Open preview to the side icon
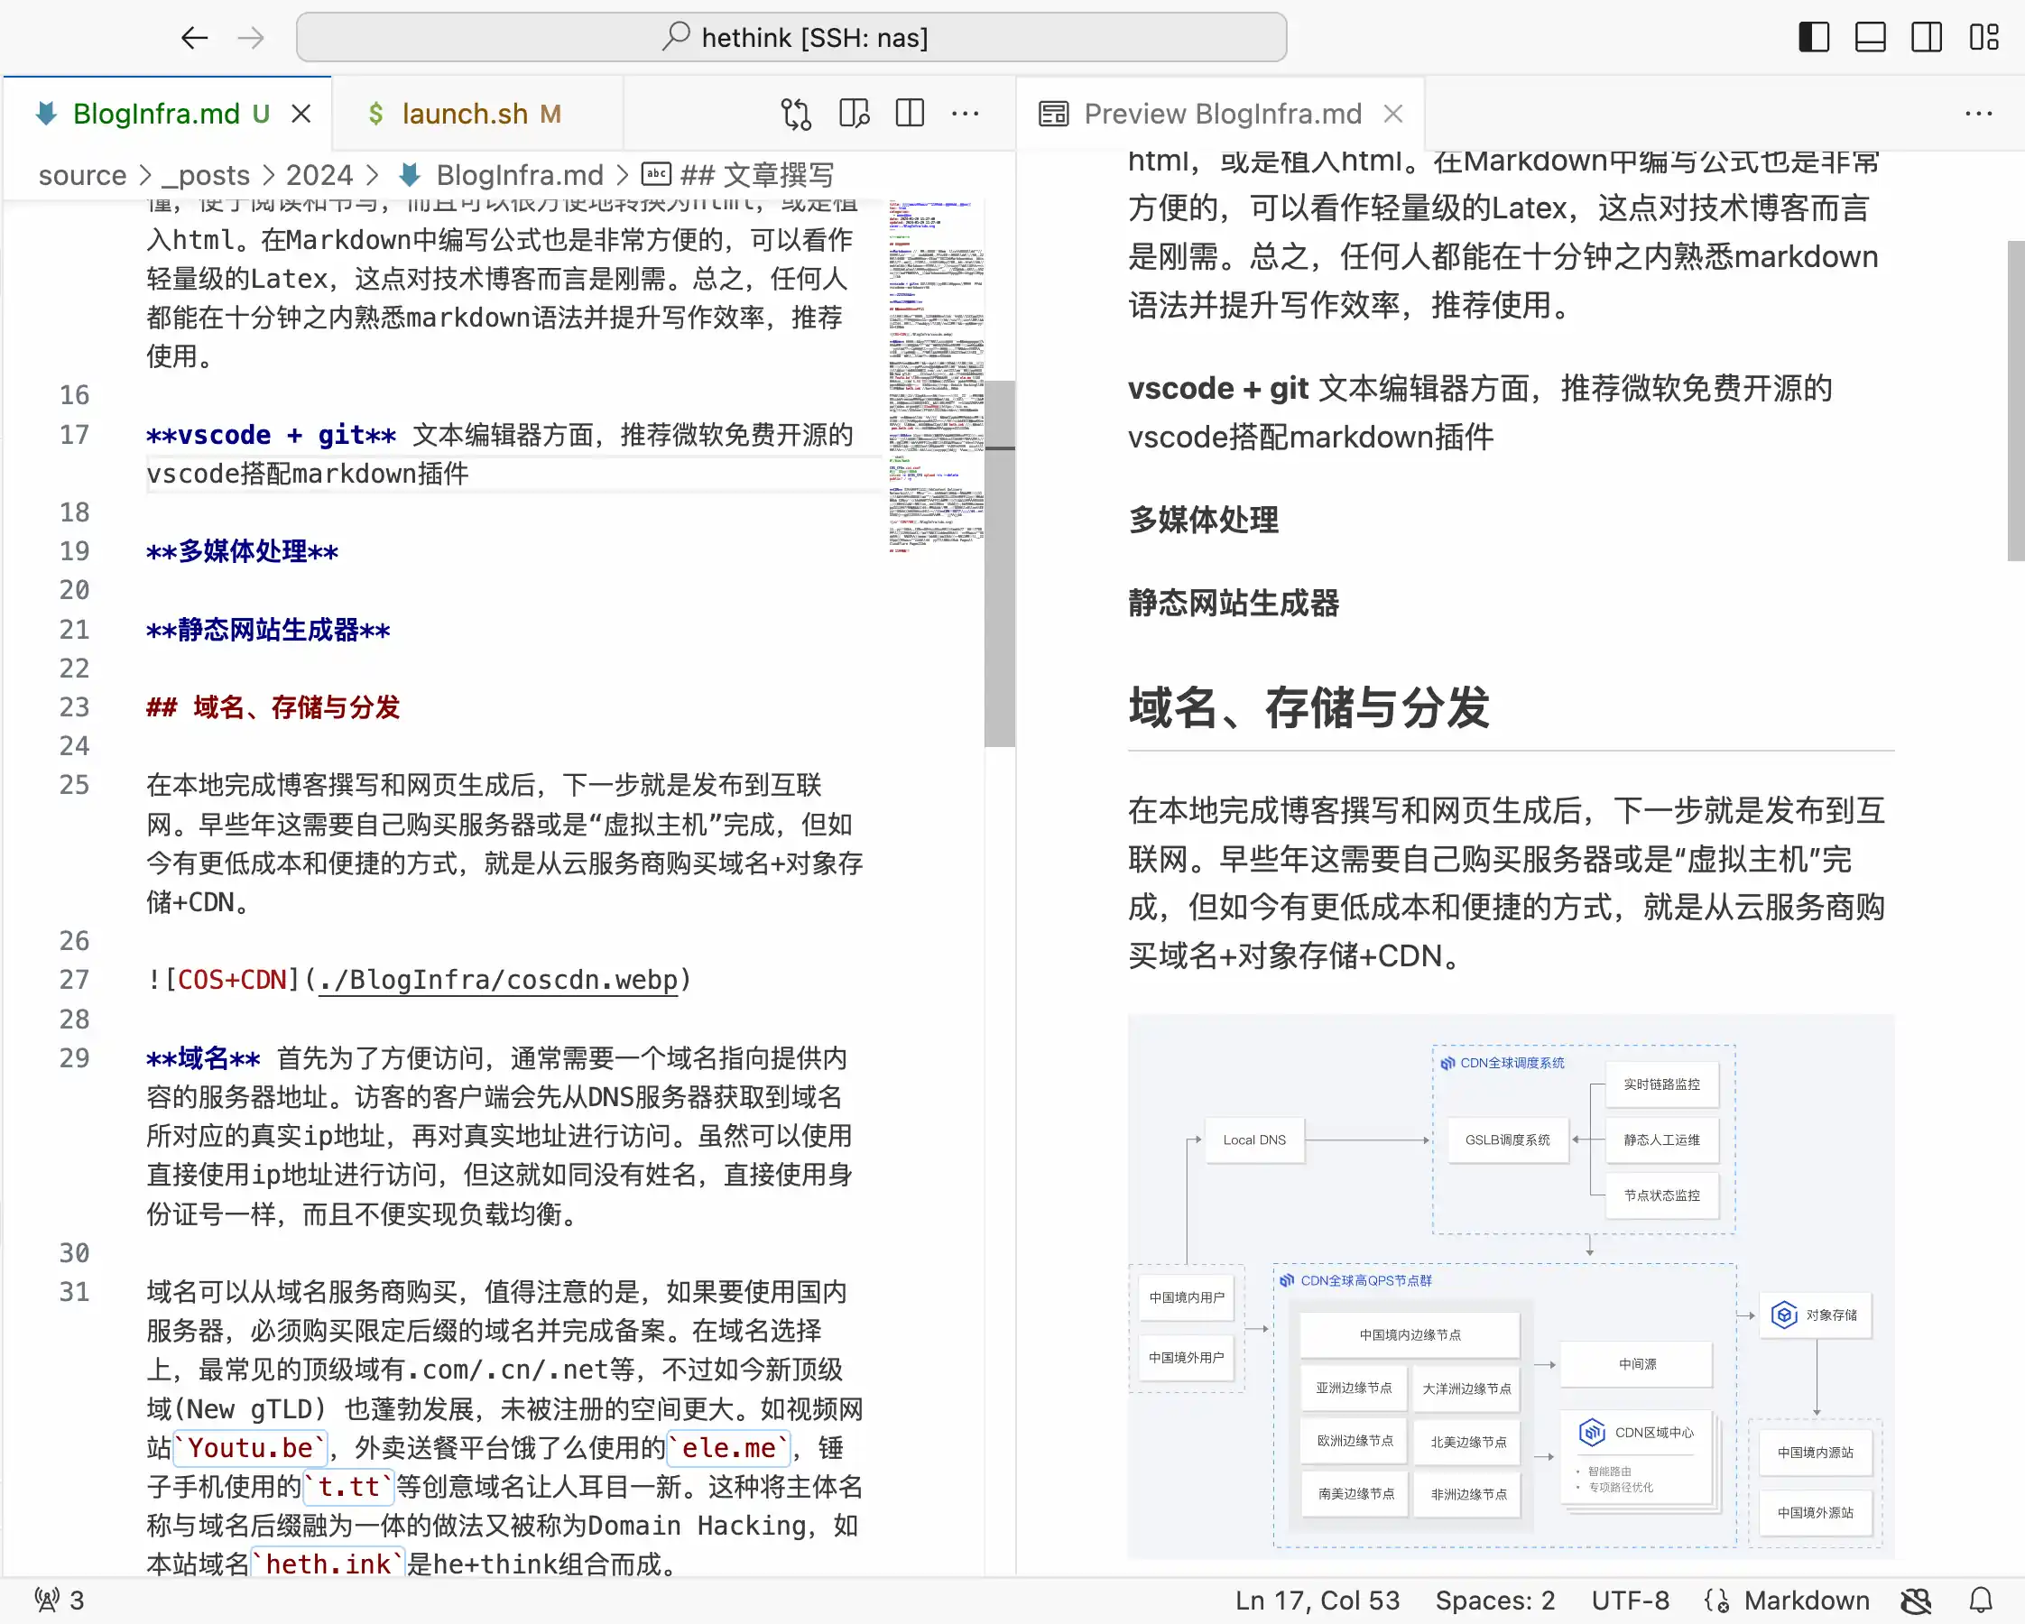 (853, 114)
